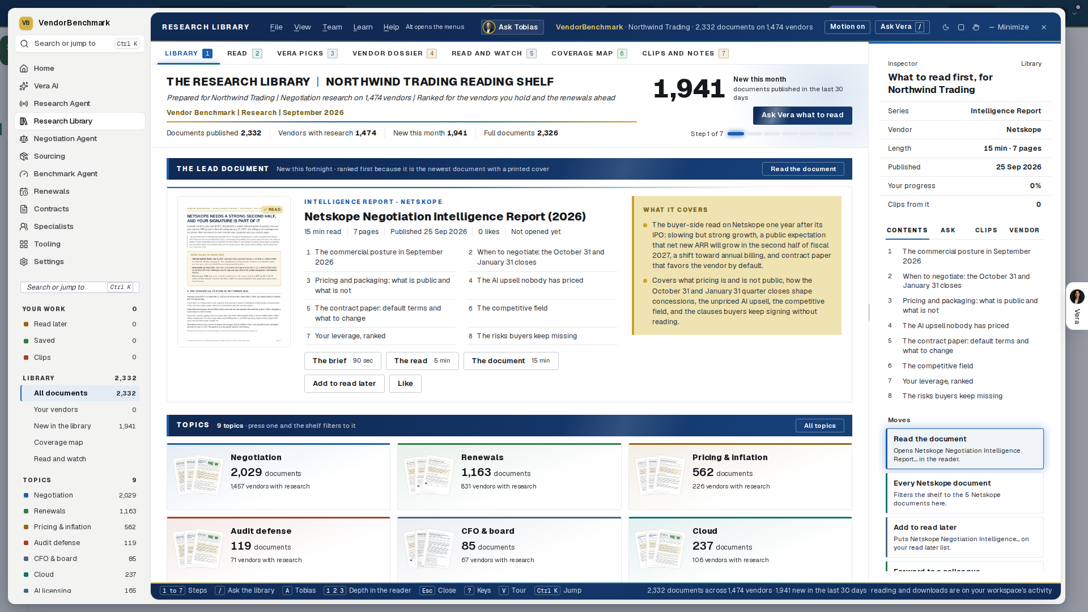Click the square maximize icon in title bar

[x=961, y=27]
